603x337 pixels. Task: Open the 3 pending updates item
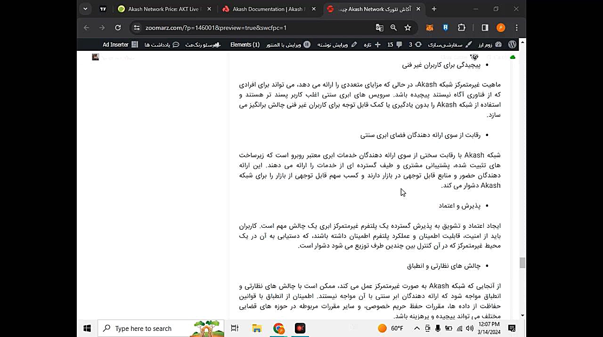click(x=415, y=45)
